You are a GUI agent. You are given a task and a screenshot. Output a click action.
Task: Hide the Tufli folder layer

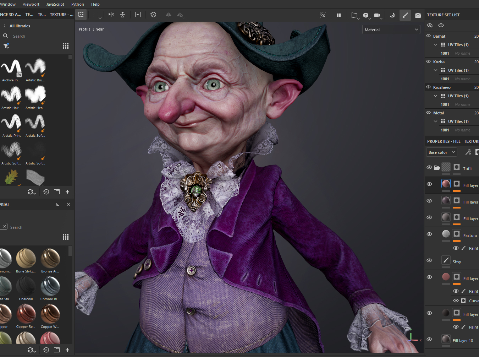click(x=429, y=167)
